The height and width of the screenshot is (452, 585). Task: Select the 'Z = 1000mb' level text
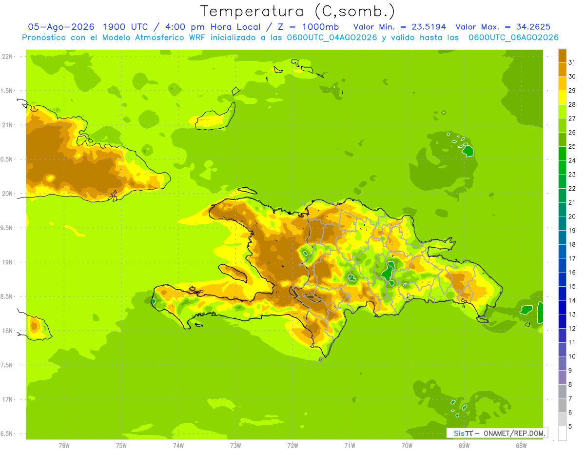pos(309,27)
